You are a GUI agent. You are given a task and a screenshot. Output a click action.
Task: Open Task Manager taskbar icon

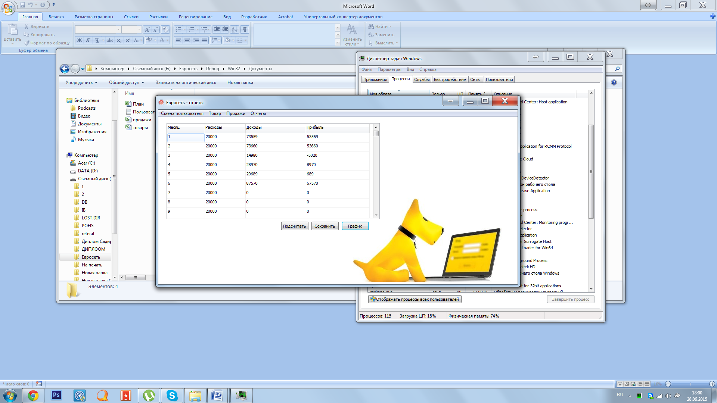pyautogui.click(x=242, y=396)
